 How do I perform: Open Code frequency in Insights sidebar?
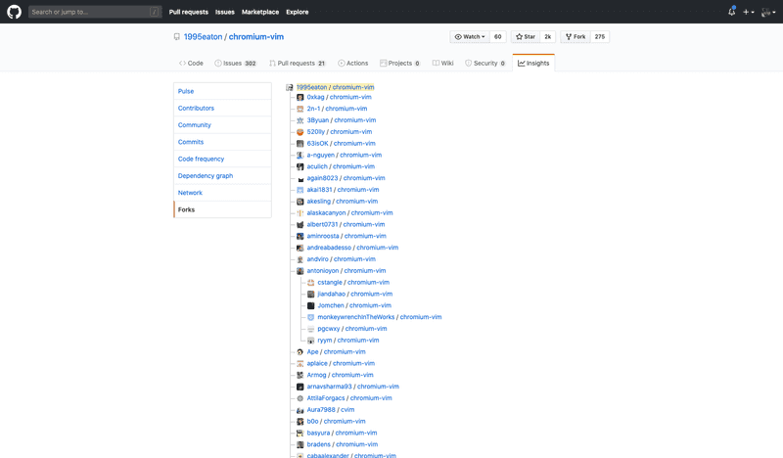222,159
